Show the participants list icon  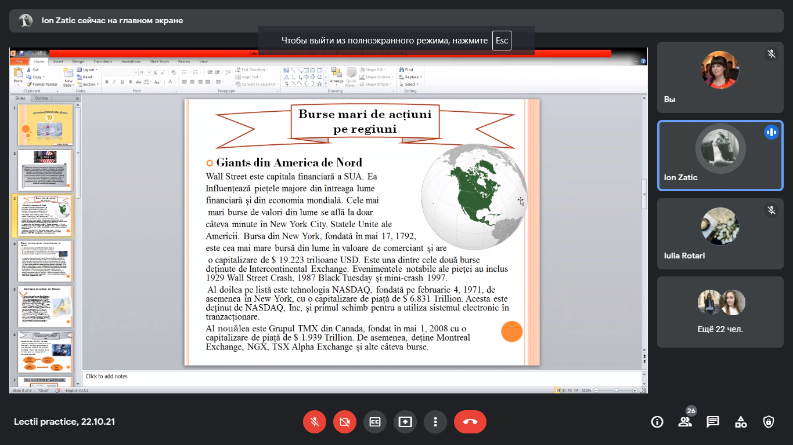point(685,422)
